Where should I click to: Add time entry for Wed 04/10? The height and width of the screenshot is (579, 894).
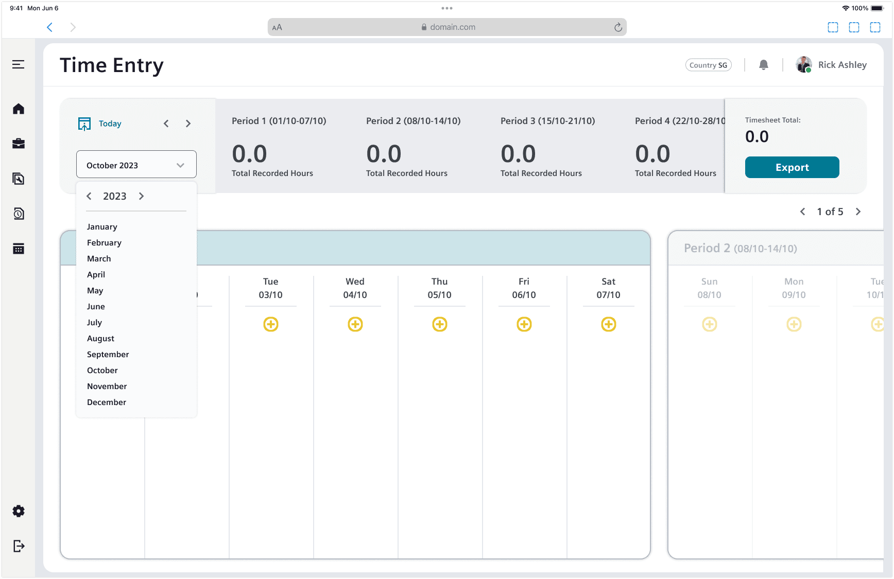[x=355, y=324]
